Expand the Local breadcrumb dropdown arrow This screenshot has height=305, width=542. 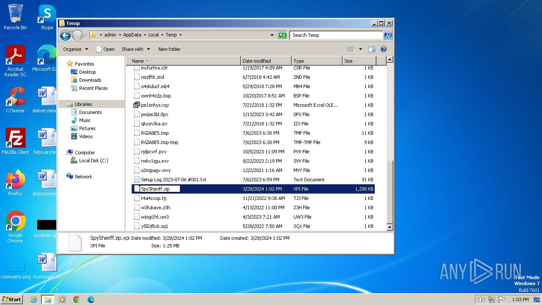[x=162, y=35]
